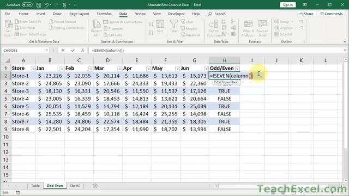Open the Feb column filter dropdown
The height and width of the screenshot is (196, 349).
tap(91, 69)
